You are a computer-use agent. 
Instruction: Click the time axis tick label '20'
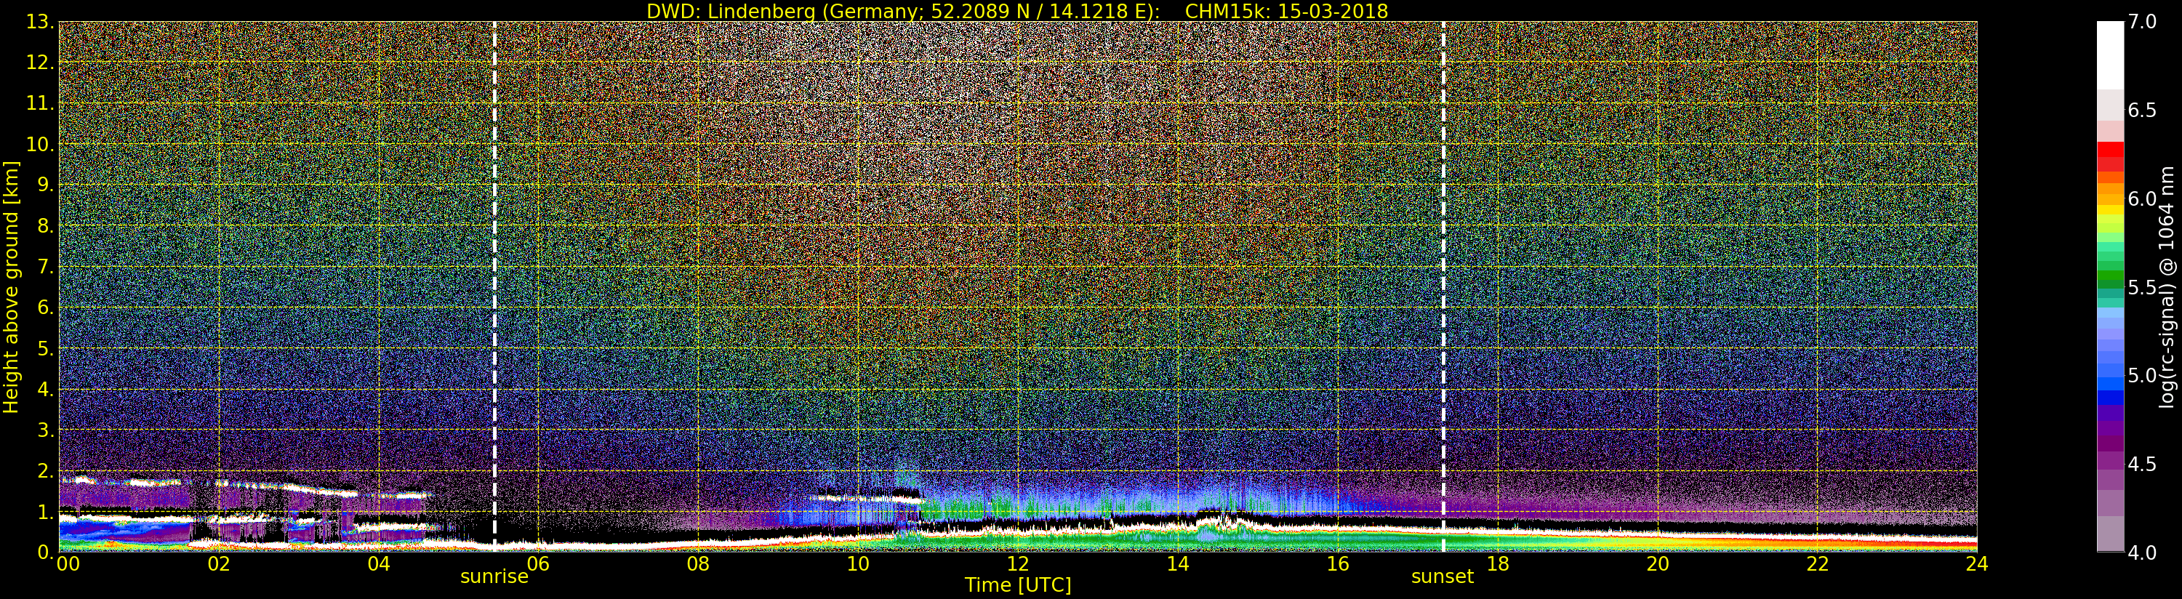(1658, 563)
